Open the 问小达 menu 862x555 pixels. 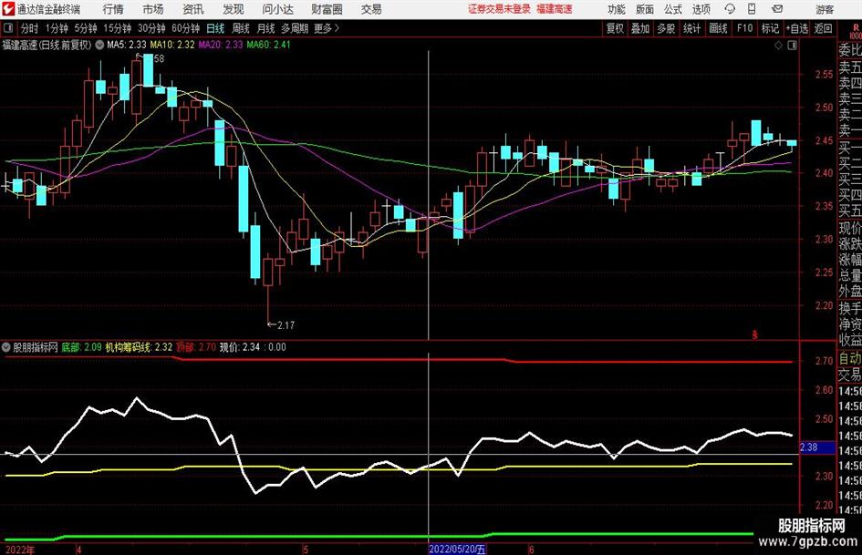click(277, 9)
